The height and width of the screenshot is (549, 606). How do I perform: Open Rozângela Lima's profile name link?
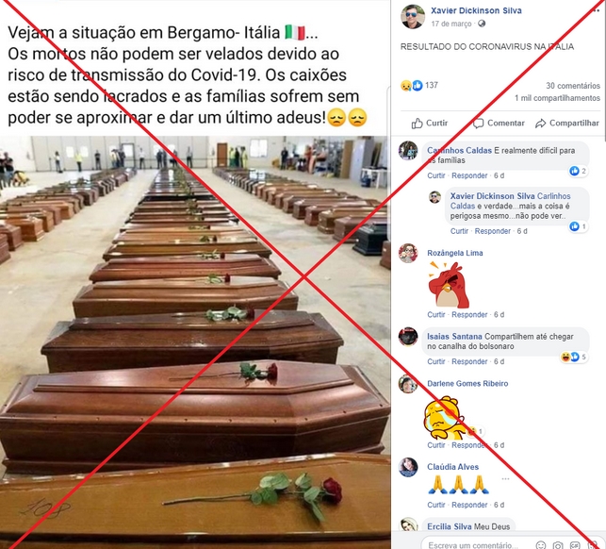455,253
